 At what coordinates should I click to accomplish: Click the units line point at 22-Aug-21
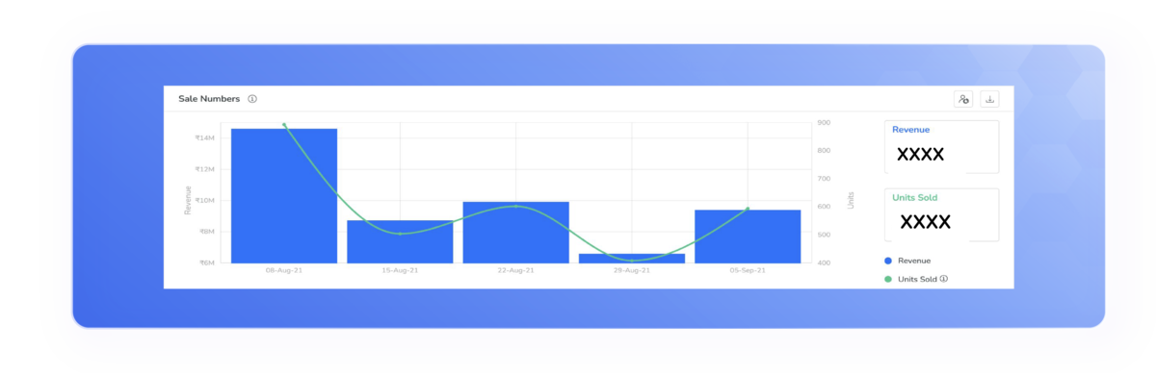click(x=515, y=206)
